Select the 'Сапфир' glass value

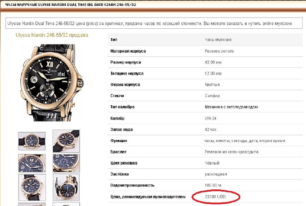[x=212, y=95]
